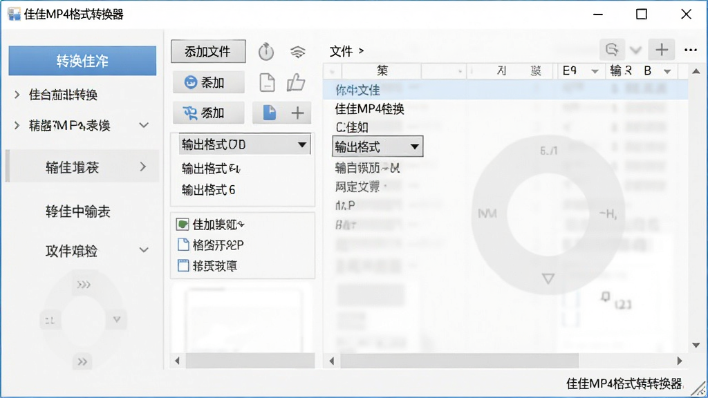The image size is (708, 398).
Task: Click the triple-arrow button on the sidebar dial
Action: click(84, 284)
